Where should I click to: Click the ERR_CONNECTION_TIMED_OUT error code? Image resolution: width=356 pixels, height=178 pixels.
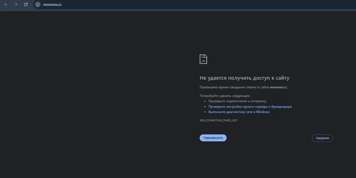coord(219,121)
